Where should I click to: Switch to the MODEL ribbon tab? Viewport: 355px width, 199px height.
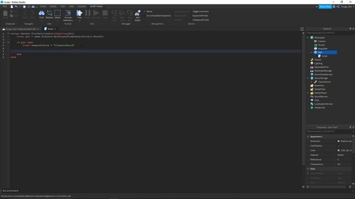click(x=53, y=7)
